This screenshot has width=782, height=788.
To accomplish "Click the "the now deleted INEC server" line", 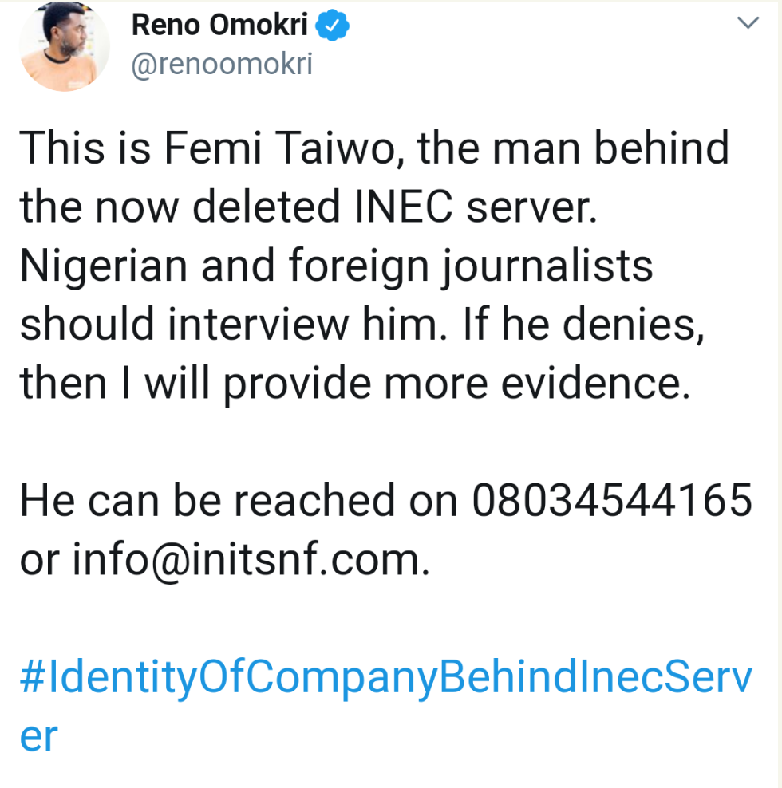I will pos(295,207).
